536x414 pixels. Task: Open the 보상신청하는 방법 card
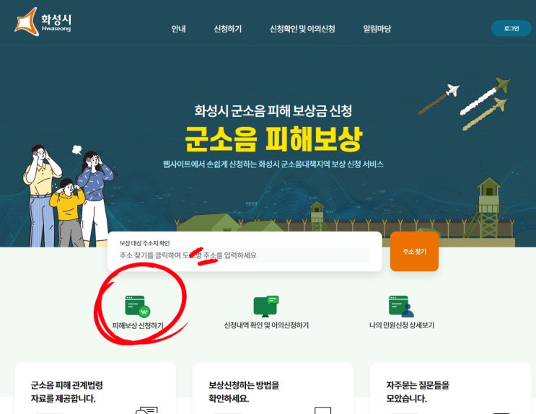(x=273, y=388)
